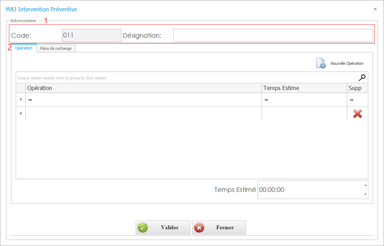Open the grid search magnifier
The width and height of the screenshot is (384, 246).
click(x=362, y=78)
